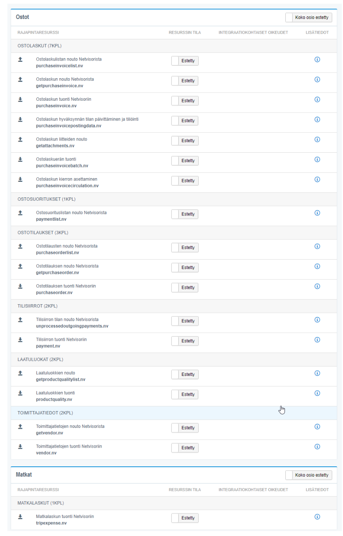This screenshot has height=536, width=343.
Task: Click download arrow icon beside payment.nv
Action: coord(20,340)
